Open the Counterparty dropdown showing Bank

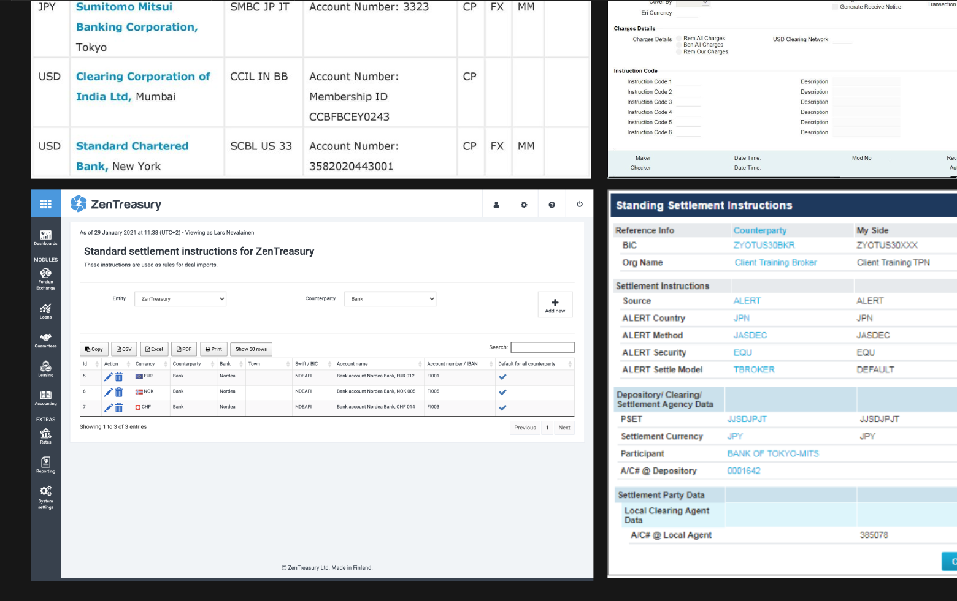point(390,299)
